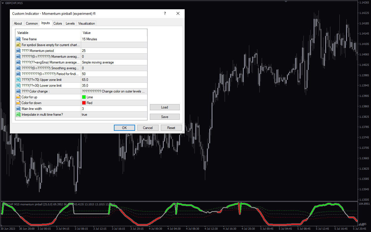Go to the Visualization tab
This screenshot has width=371, height=232.
86,23
